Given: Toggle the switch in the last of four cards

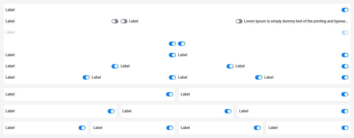Looking at the screenshot, I should coord(345,128).
